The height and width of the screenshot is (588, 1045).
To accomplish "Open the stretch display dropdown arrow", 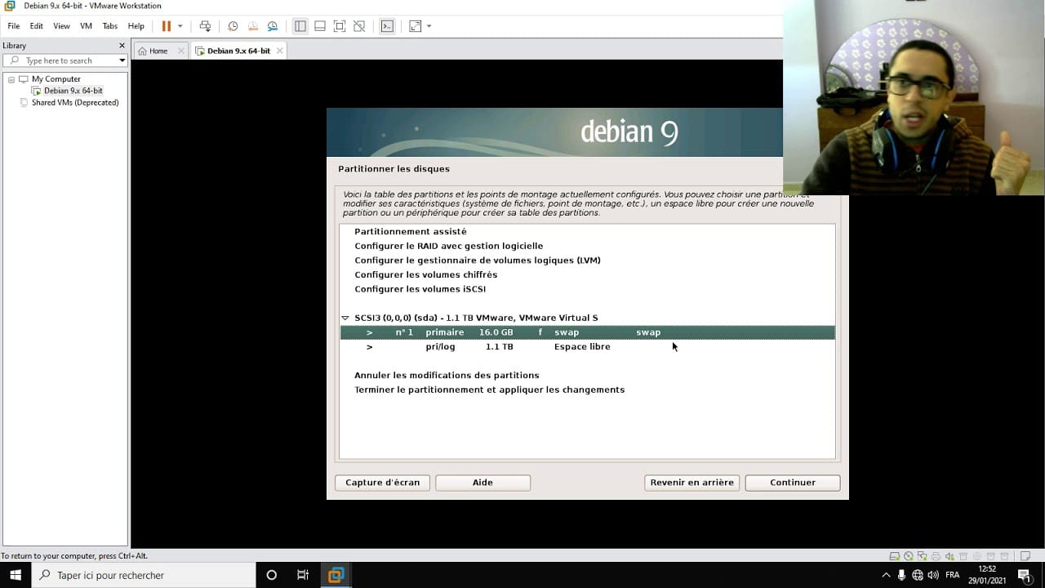I will 429,26.
